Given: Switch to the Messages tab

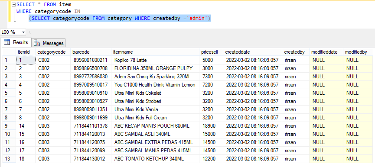Looking at the screenshot, I should 49,43.
